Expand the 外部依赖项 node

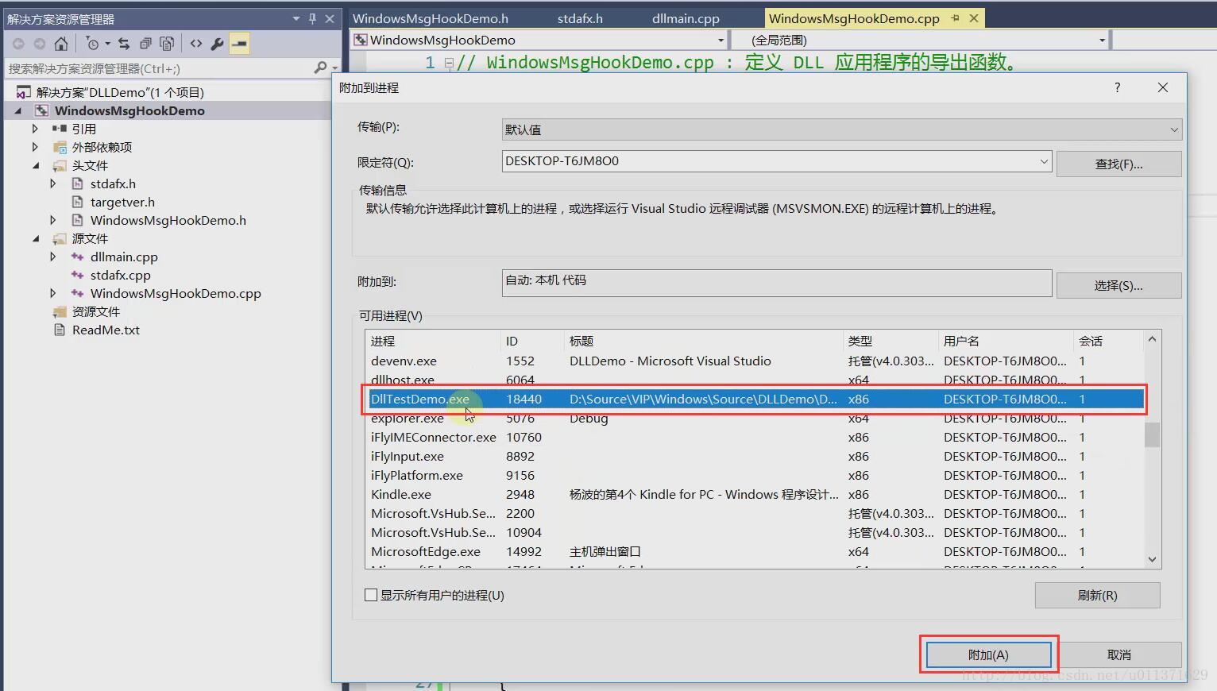(x=35, y=147)
